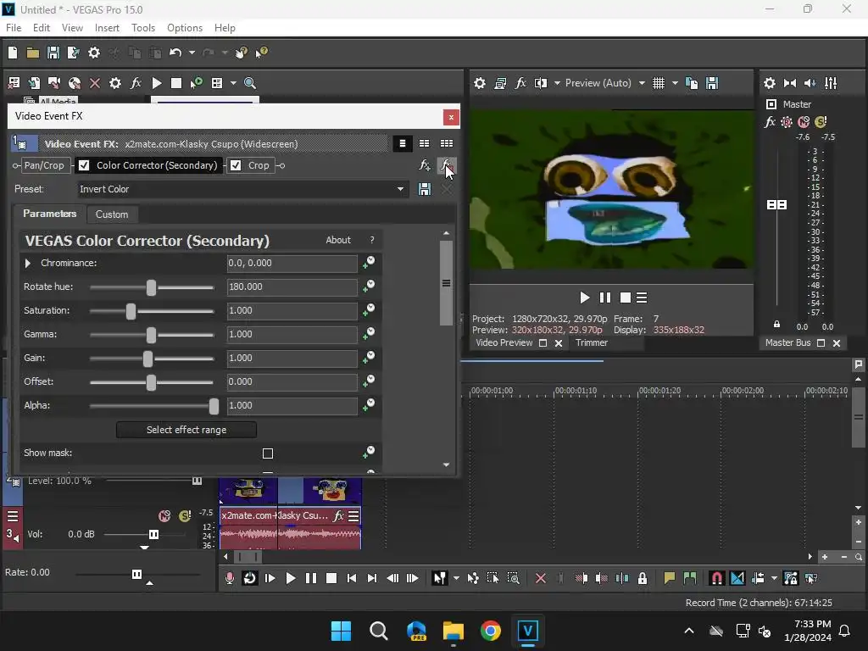Click the Offset value field
Viewport: 868px width, 651px height.
point(292,382)
